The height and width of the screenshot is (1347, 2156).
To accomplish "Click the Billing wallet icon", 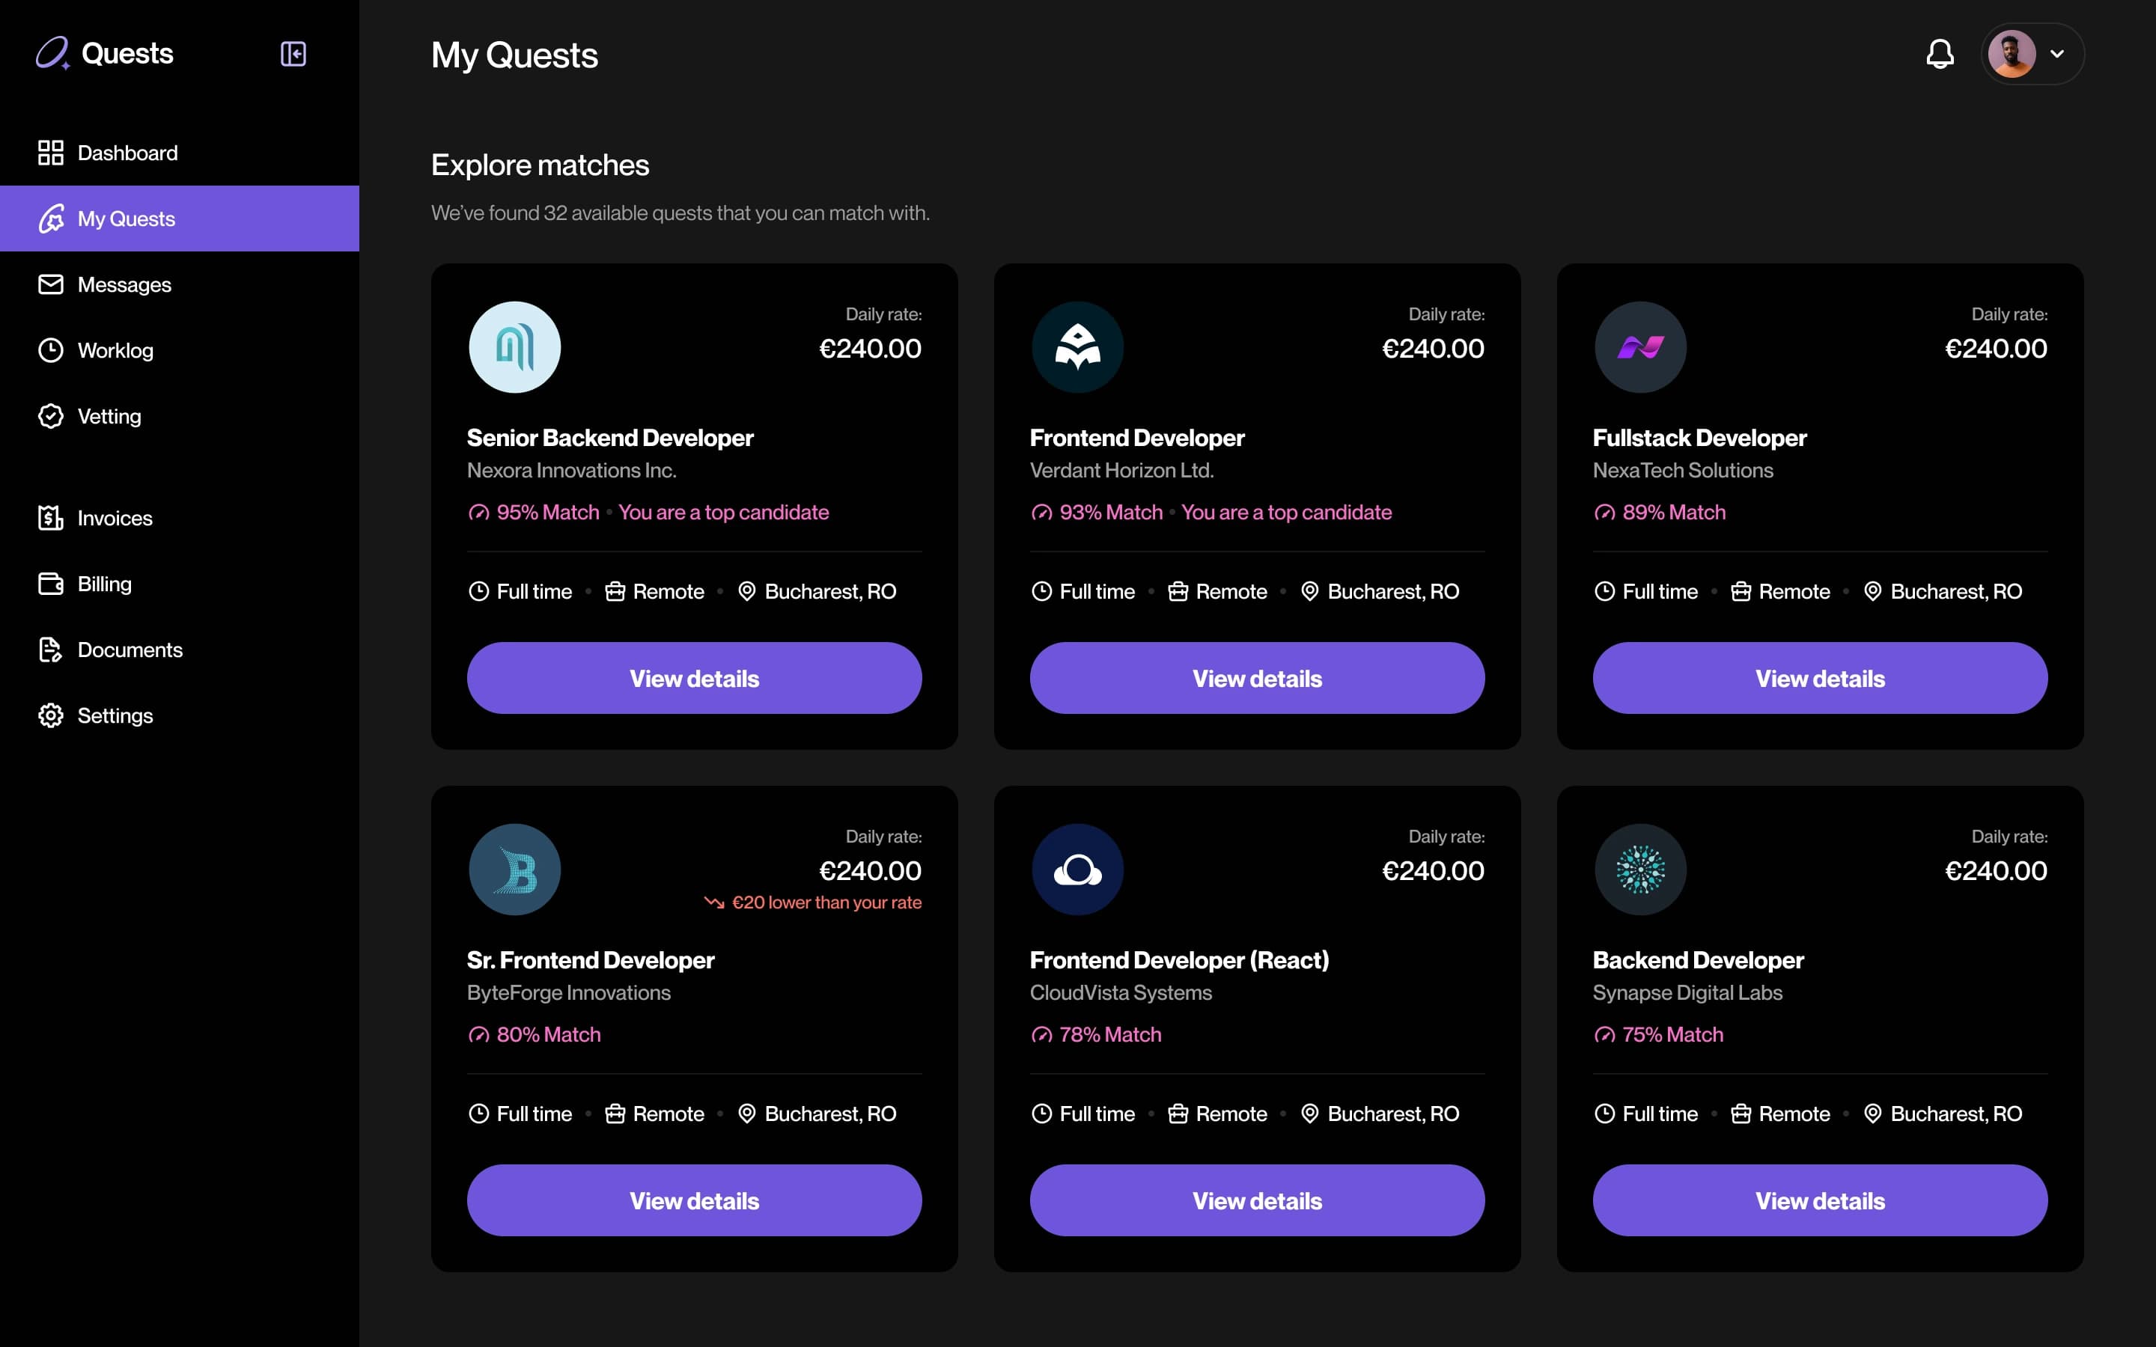I will click(51, 584).
